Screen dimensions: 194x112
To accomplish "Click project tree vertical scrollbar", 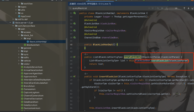I will pos(67,44).
